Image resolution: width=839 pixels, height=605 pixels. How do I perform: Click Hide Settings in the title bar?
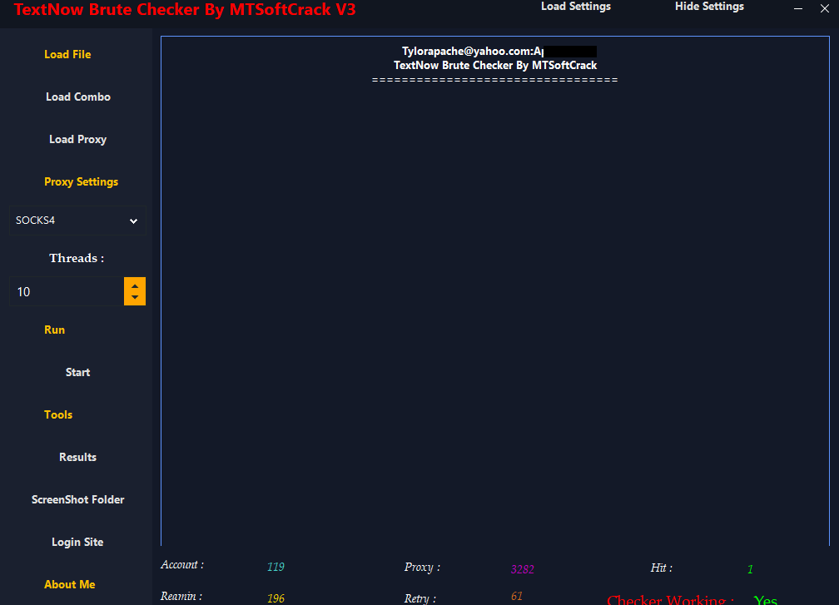click(709, 7)
